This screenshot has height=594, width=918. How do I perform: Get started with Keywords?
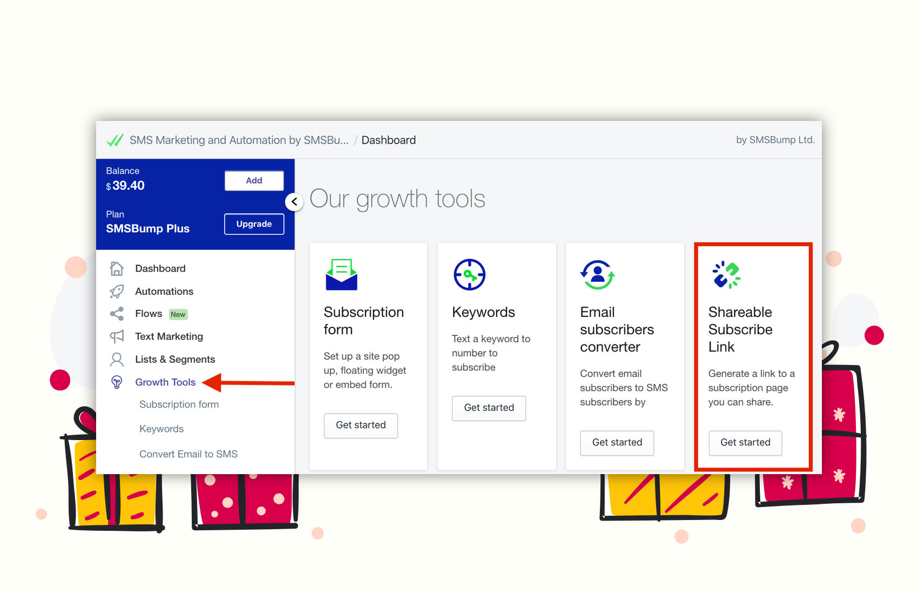pyautogui.click(x=489, y=408)
